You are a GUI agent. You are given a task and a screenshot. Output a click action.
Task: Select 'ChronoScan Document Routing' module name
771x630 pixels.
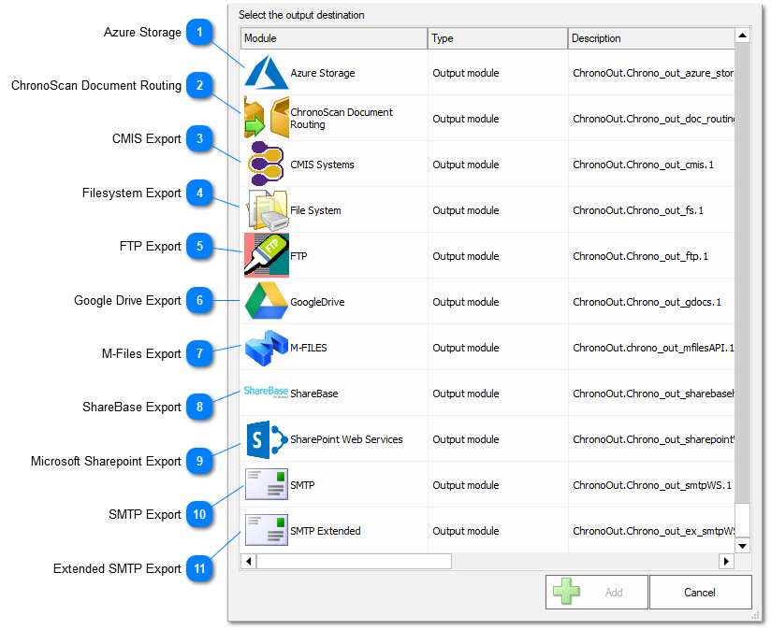coord(342,118)
